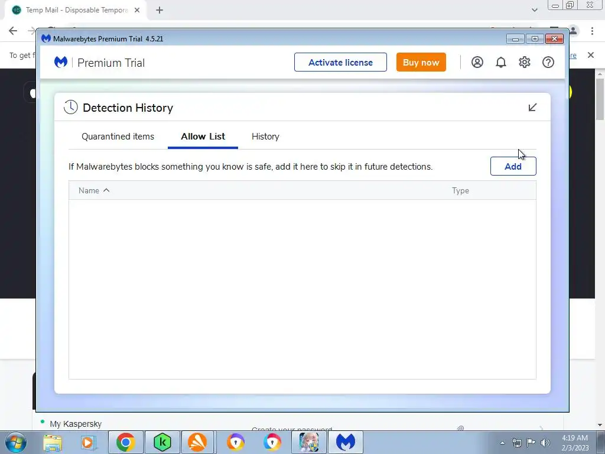
Task: Launch the media player taskbar icon
Action: 89,442
